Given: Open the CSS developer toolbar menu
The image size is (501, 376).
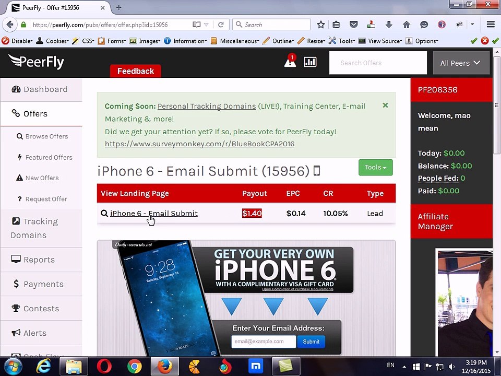Looking at the screenshot, I should click(83, 41).
